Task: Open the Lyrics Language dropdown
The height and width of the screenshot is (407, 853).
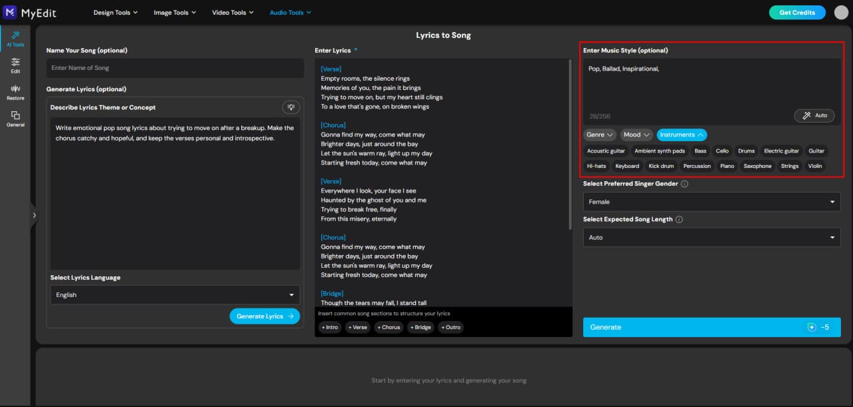Action: 175,294
